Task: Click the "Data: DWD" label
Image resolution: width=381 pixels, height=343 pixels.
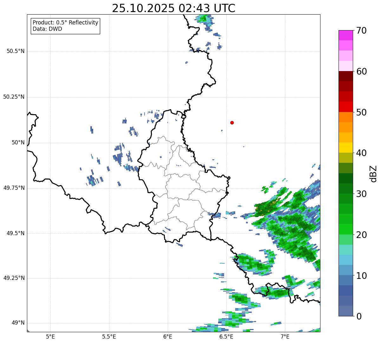Action: tap(47, 29)
